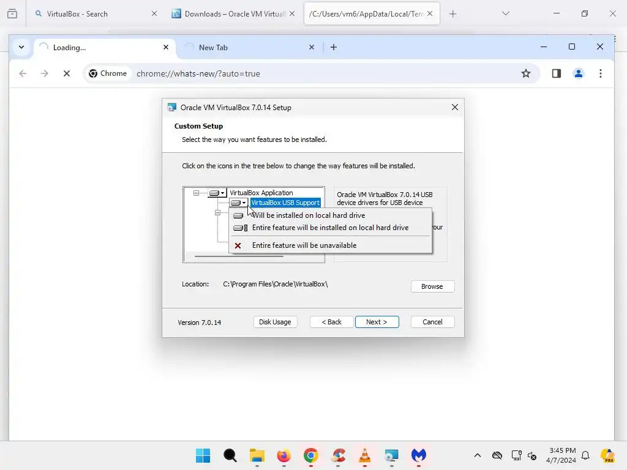The width and height of the screenshot is (627, 470).
Task: Open notifications bell in taskbar
Action: (x=585, y=455)
